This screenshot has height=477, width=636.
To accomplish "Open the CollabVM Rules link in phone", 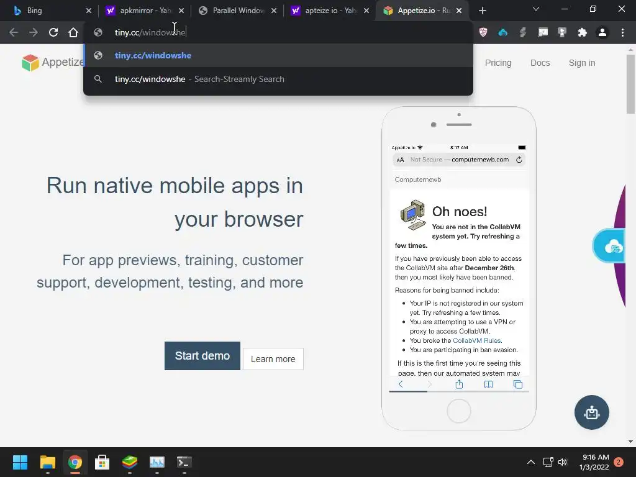I will point(476,341).
